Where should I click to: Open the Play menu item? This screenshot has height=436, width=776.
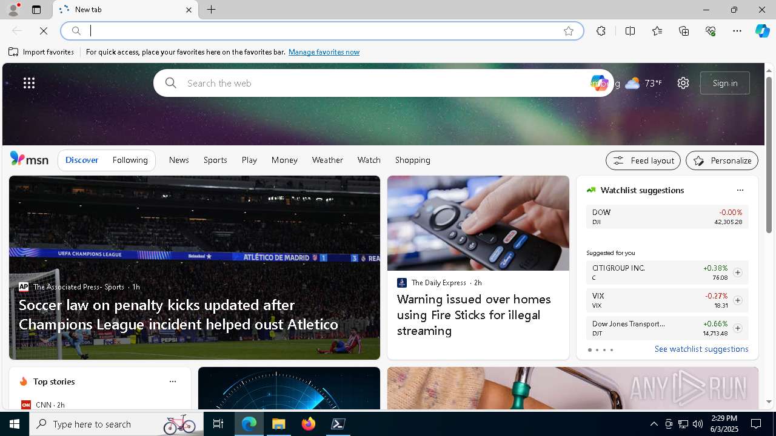(249, 160)
